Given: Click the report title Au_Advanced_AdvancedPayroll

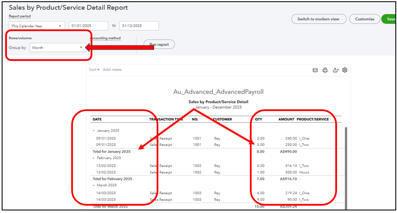Looking at the screenshot, I should [218, 92].
